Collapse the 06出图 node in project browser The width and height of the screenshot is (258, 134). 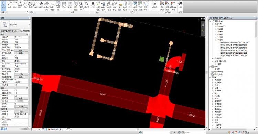tap(215, 40)
